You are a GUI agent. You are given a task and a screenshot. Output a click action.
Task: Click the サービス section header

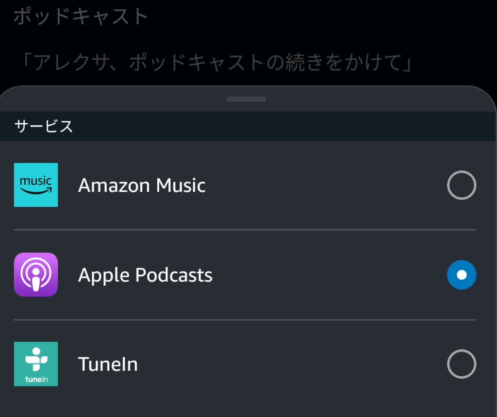[44, 126]
